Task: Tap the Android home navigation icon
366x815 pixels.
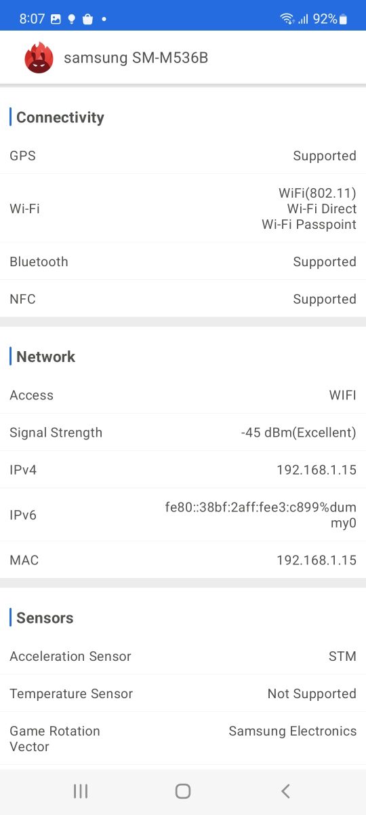Action: [183, 791]
